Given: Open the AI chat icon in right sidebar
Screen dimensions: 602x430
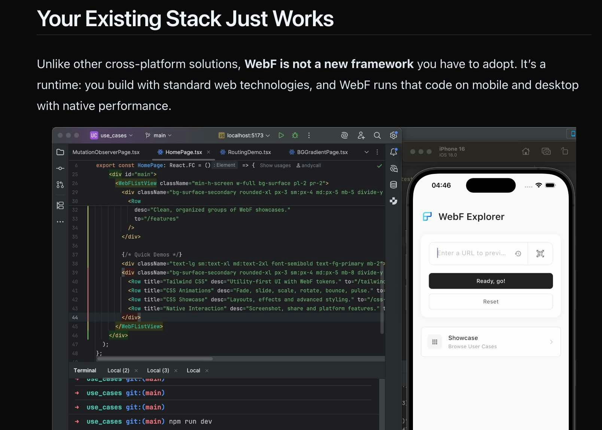Looking at the screenshot, I should point(393,168).
